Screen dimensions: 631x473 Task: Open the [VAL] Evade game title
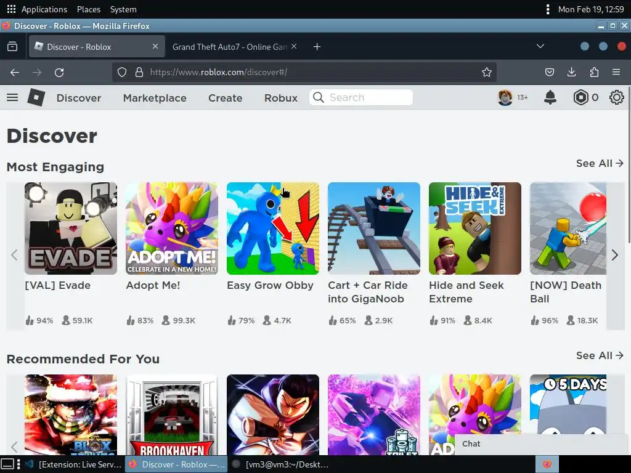[57, 285]
